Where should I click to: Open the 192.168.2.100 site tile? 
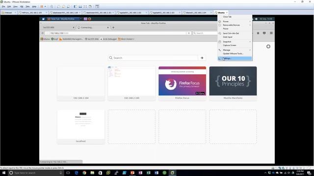(x=131, y=84)
